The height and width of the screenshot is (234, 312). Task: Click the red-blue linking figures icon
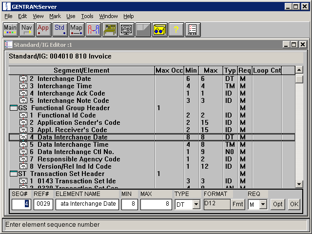pos(93,30)
